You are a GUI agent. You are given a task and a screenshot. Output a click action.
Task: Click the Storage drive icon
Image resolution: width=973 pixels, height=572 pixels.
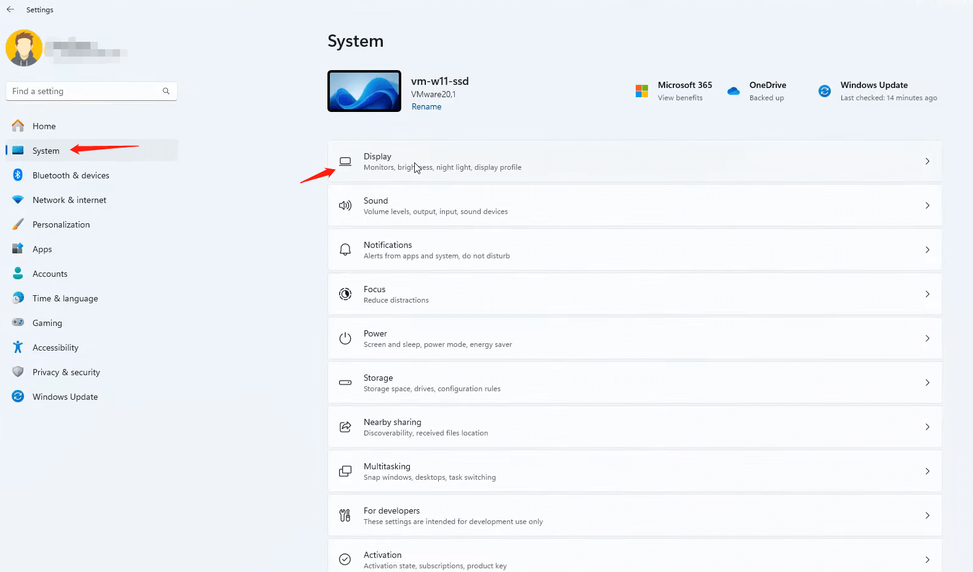pyautogui.click(x=345, y=383)
